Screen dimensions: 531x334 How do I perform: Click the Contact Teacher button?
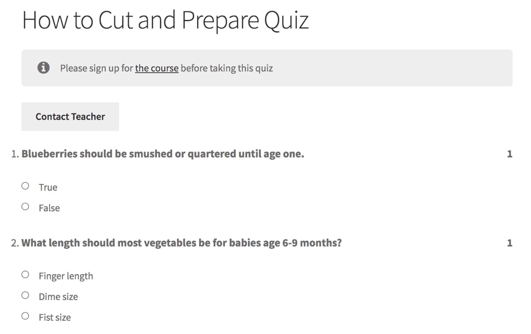point(70,116)
